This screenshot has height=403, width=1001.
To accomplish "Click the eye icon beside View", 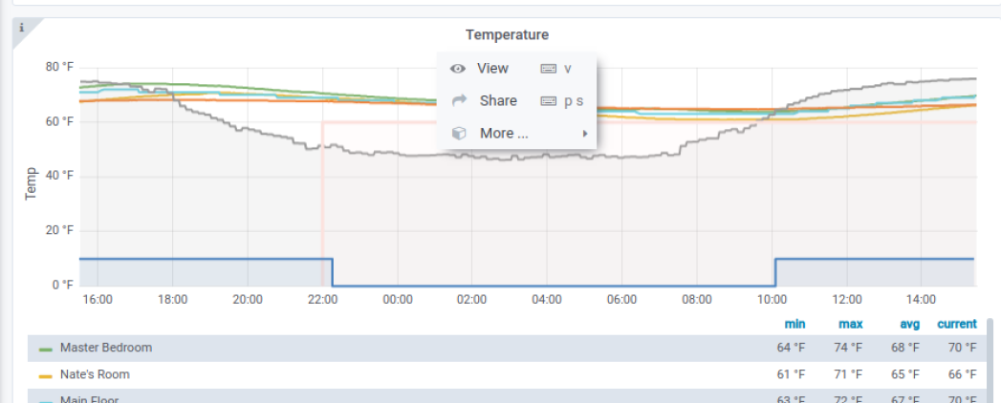I will pyautogui.click(x=458, y=69).
